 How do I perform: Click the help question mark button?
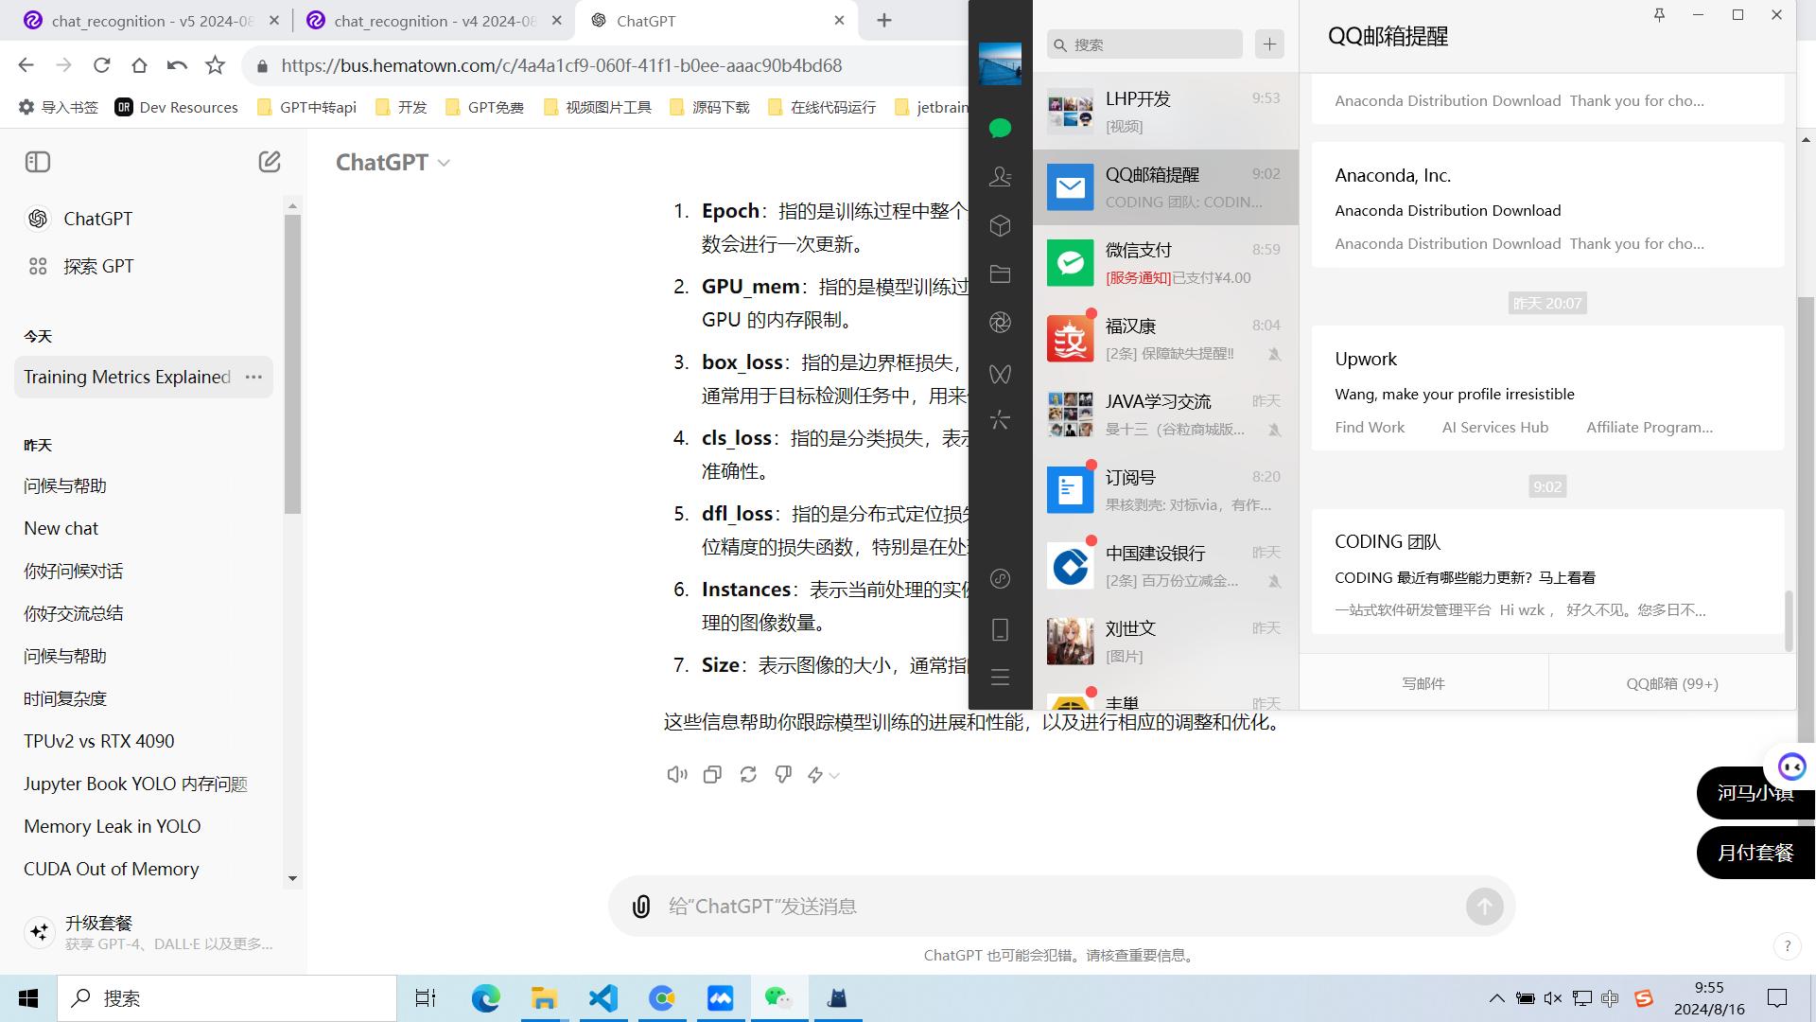(x=1787, y=945)
